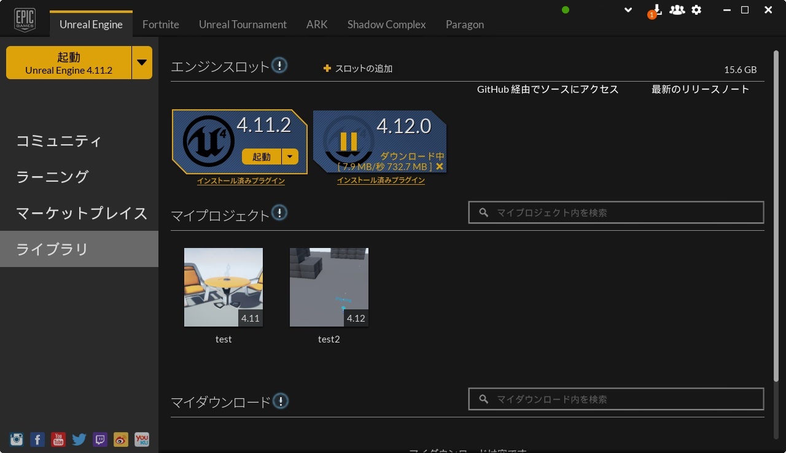Open the Twitch social icon
This screenshot has height=453, width=786.
coord(100,439)
